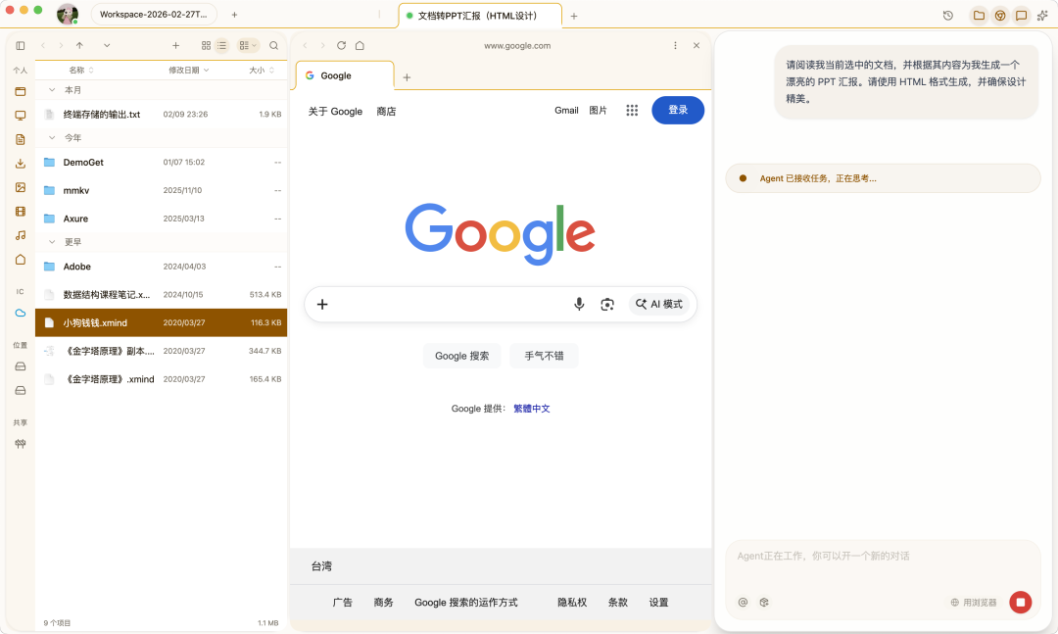The image size is (1058, 634).
Task: Toggle the file manager sidebar panel icon
Action: [x=21, y=45]
